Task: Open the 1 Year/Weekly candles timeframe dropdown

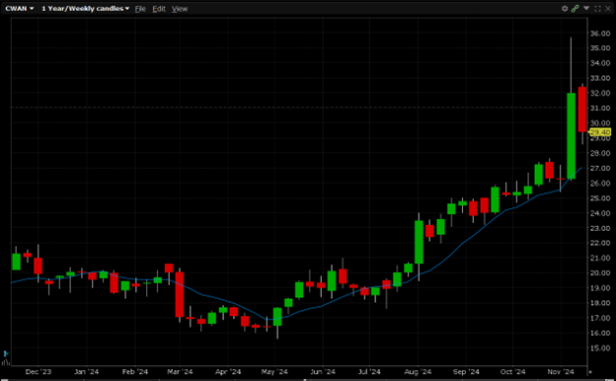Action: (85, 8)
